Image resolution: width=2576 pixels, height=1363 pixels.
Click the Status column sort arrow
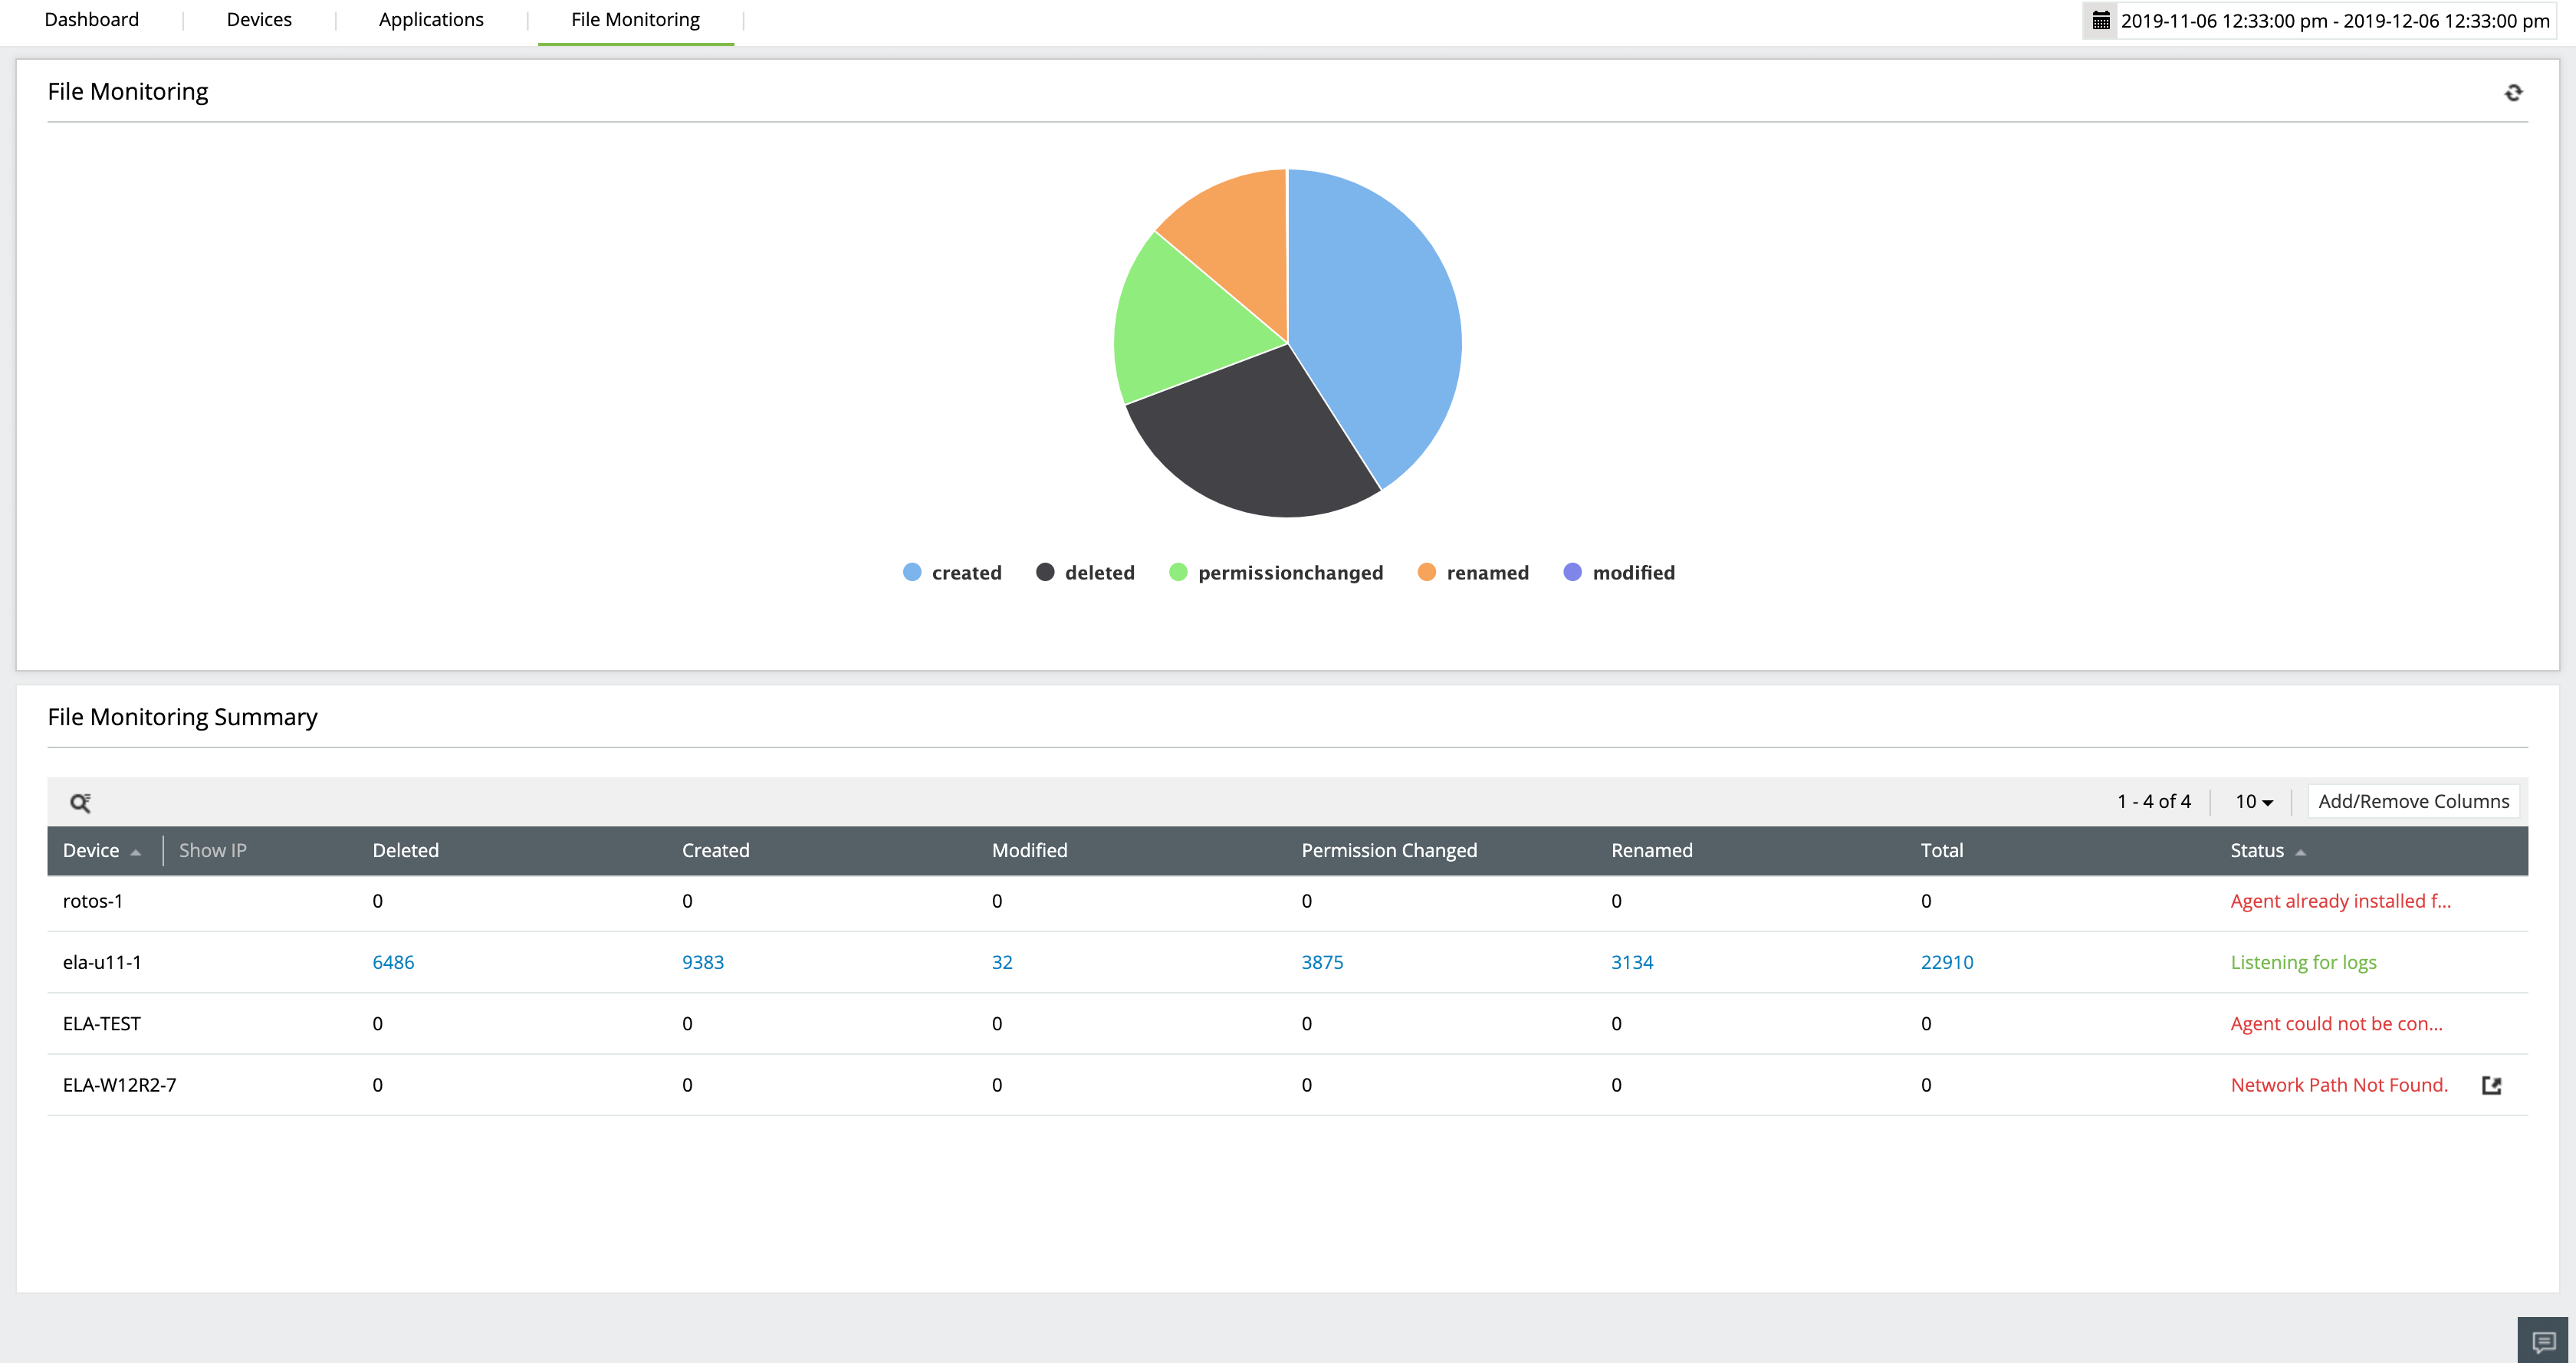click(x=2300, y=852)
